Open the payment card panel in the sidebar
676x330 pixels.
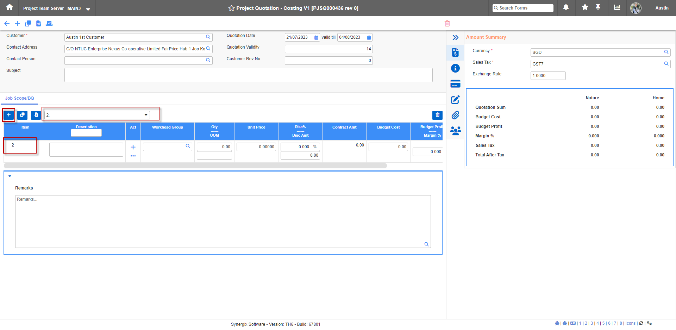455,84
